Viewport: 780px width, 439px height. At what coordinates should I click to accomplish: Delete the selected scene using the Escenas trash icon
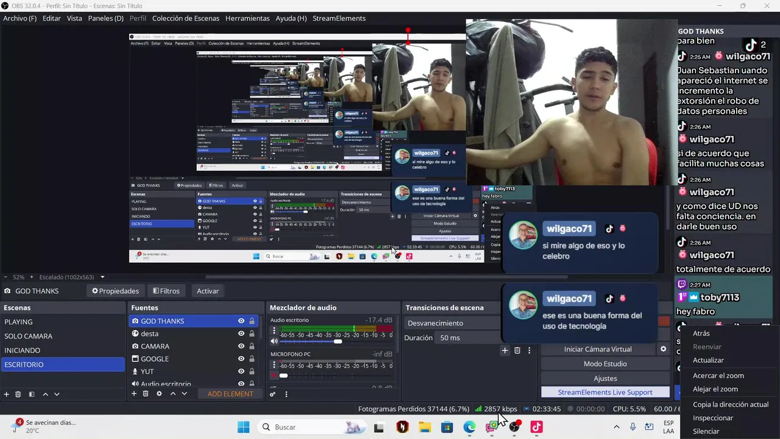pyautogui.click(x=18, y=394)
